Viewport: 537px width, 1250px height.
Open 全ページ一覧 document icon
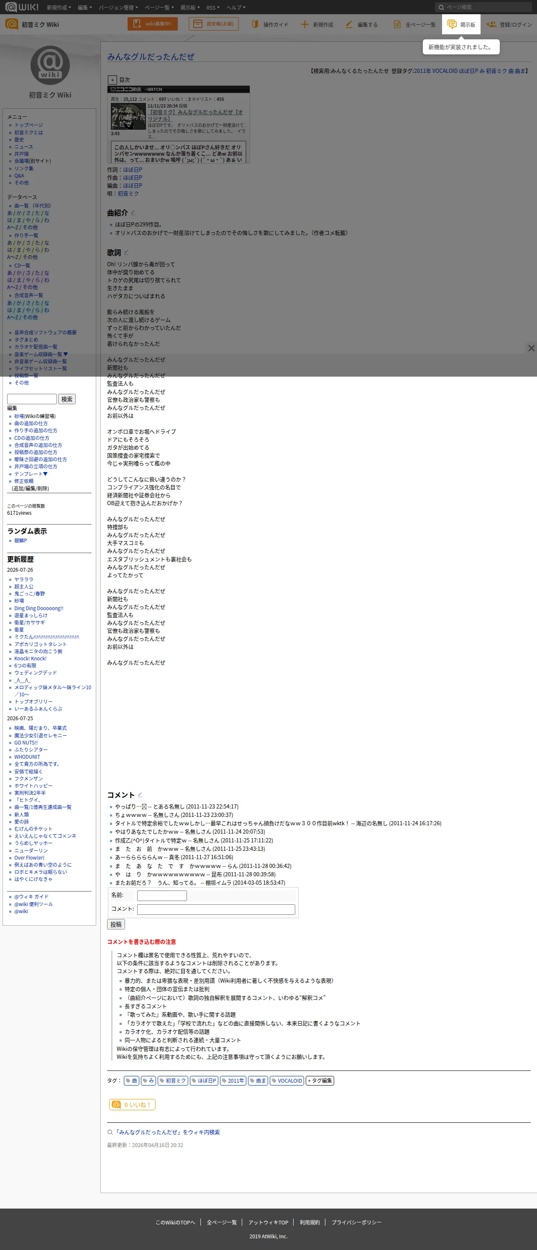coord(397,24)
